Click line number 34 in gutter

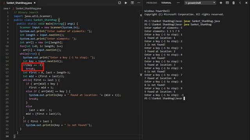[x=7, y=136]
